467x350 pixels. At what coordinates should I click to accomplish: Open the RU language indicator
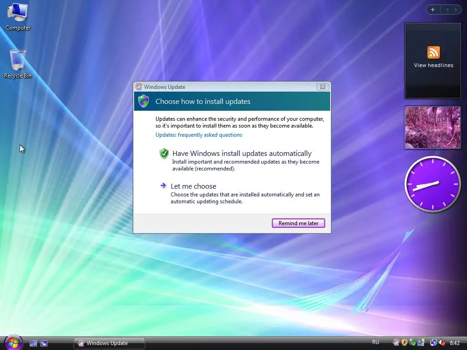[376, 342]
